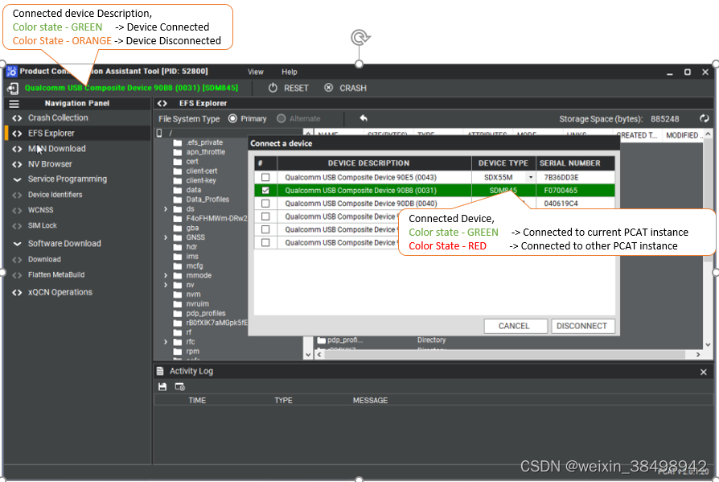Click the back arrow in EFS Explorer
Image resolution: width=719 pixels, height=482 pixels.
click(x=364, y=118)
